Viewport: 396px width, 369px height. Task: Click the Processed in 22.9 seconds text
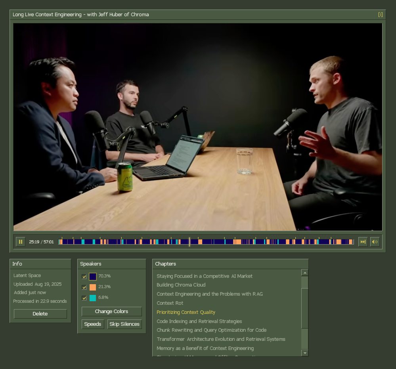[40, 301]
